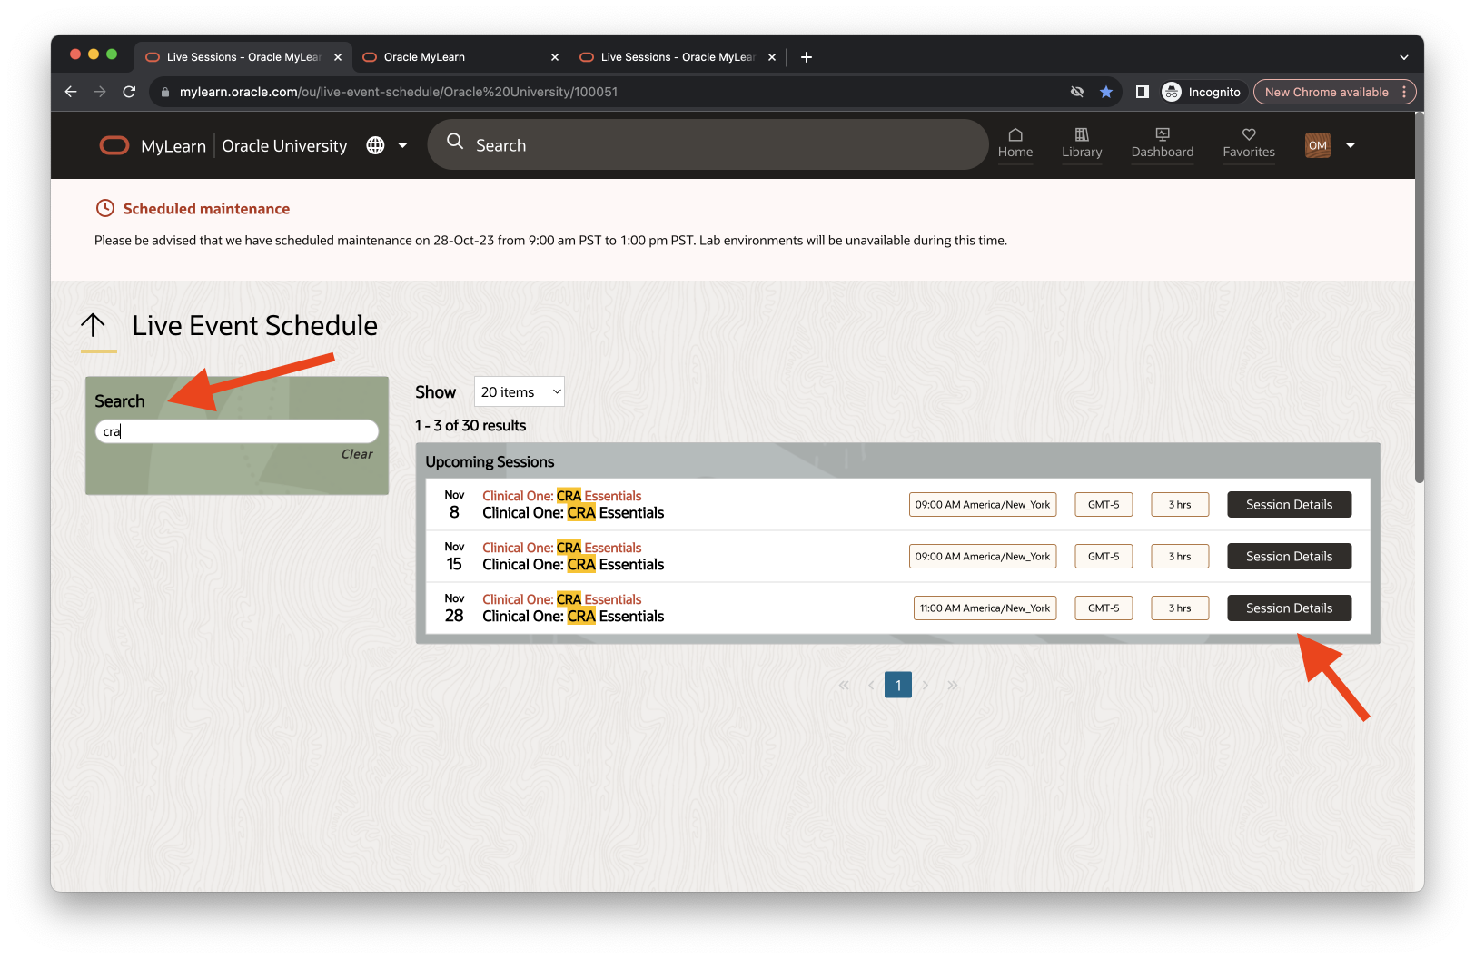Click the browser forward arrow
Screen dimensions: 1475x959
[100, 92]
